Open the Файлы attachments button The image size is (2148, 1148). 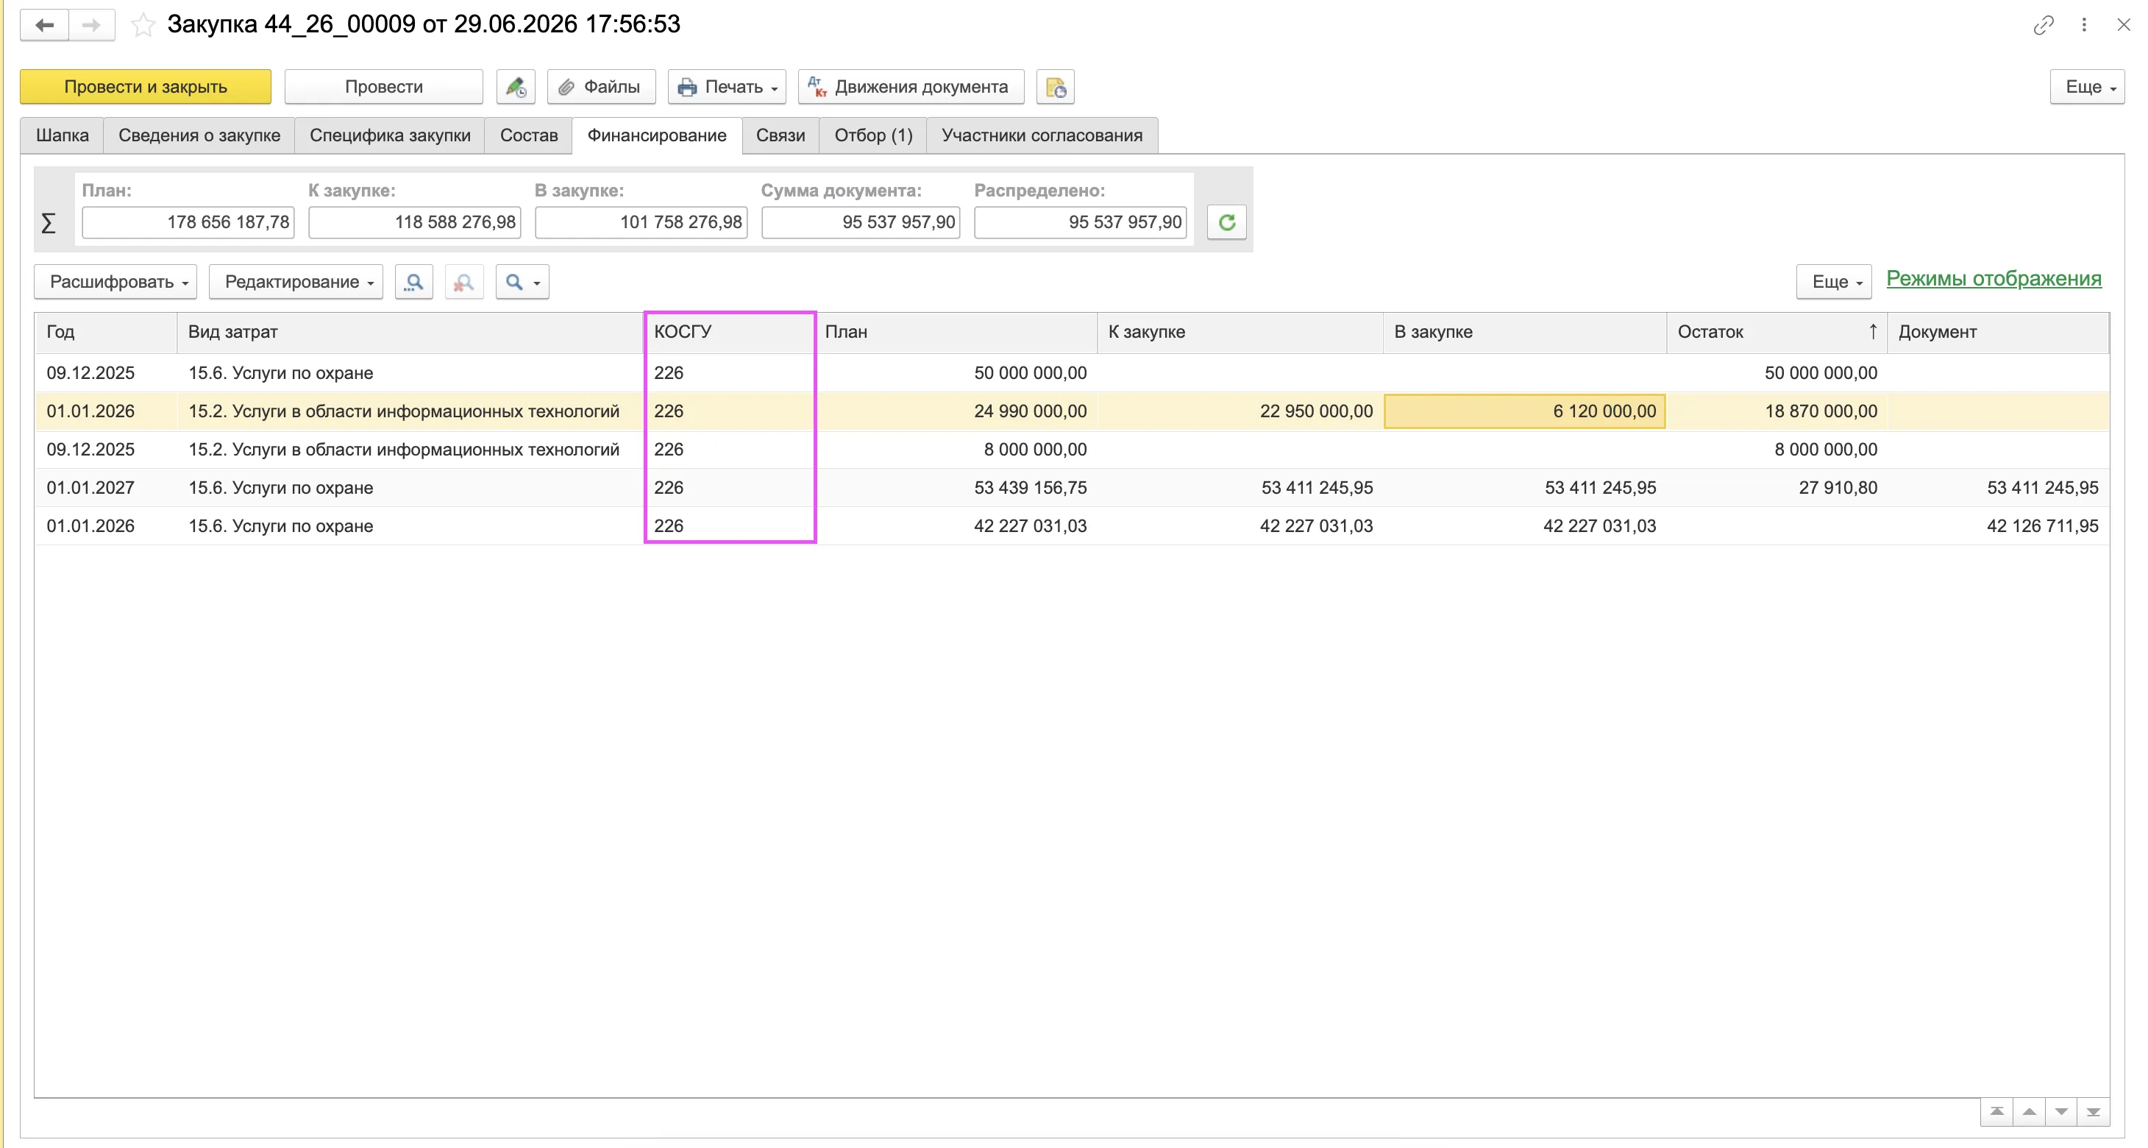pos(601,87)
